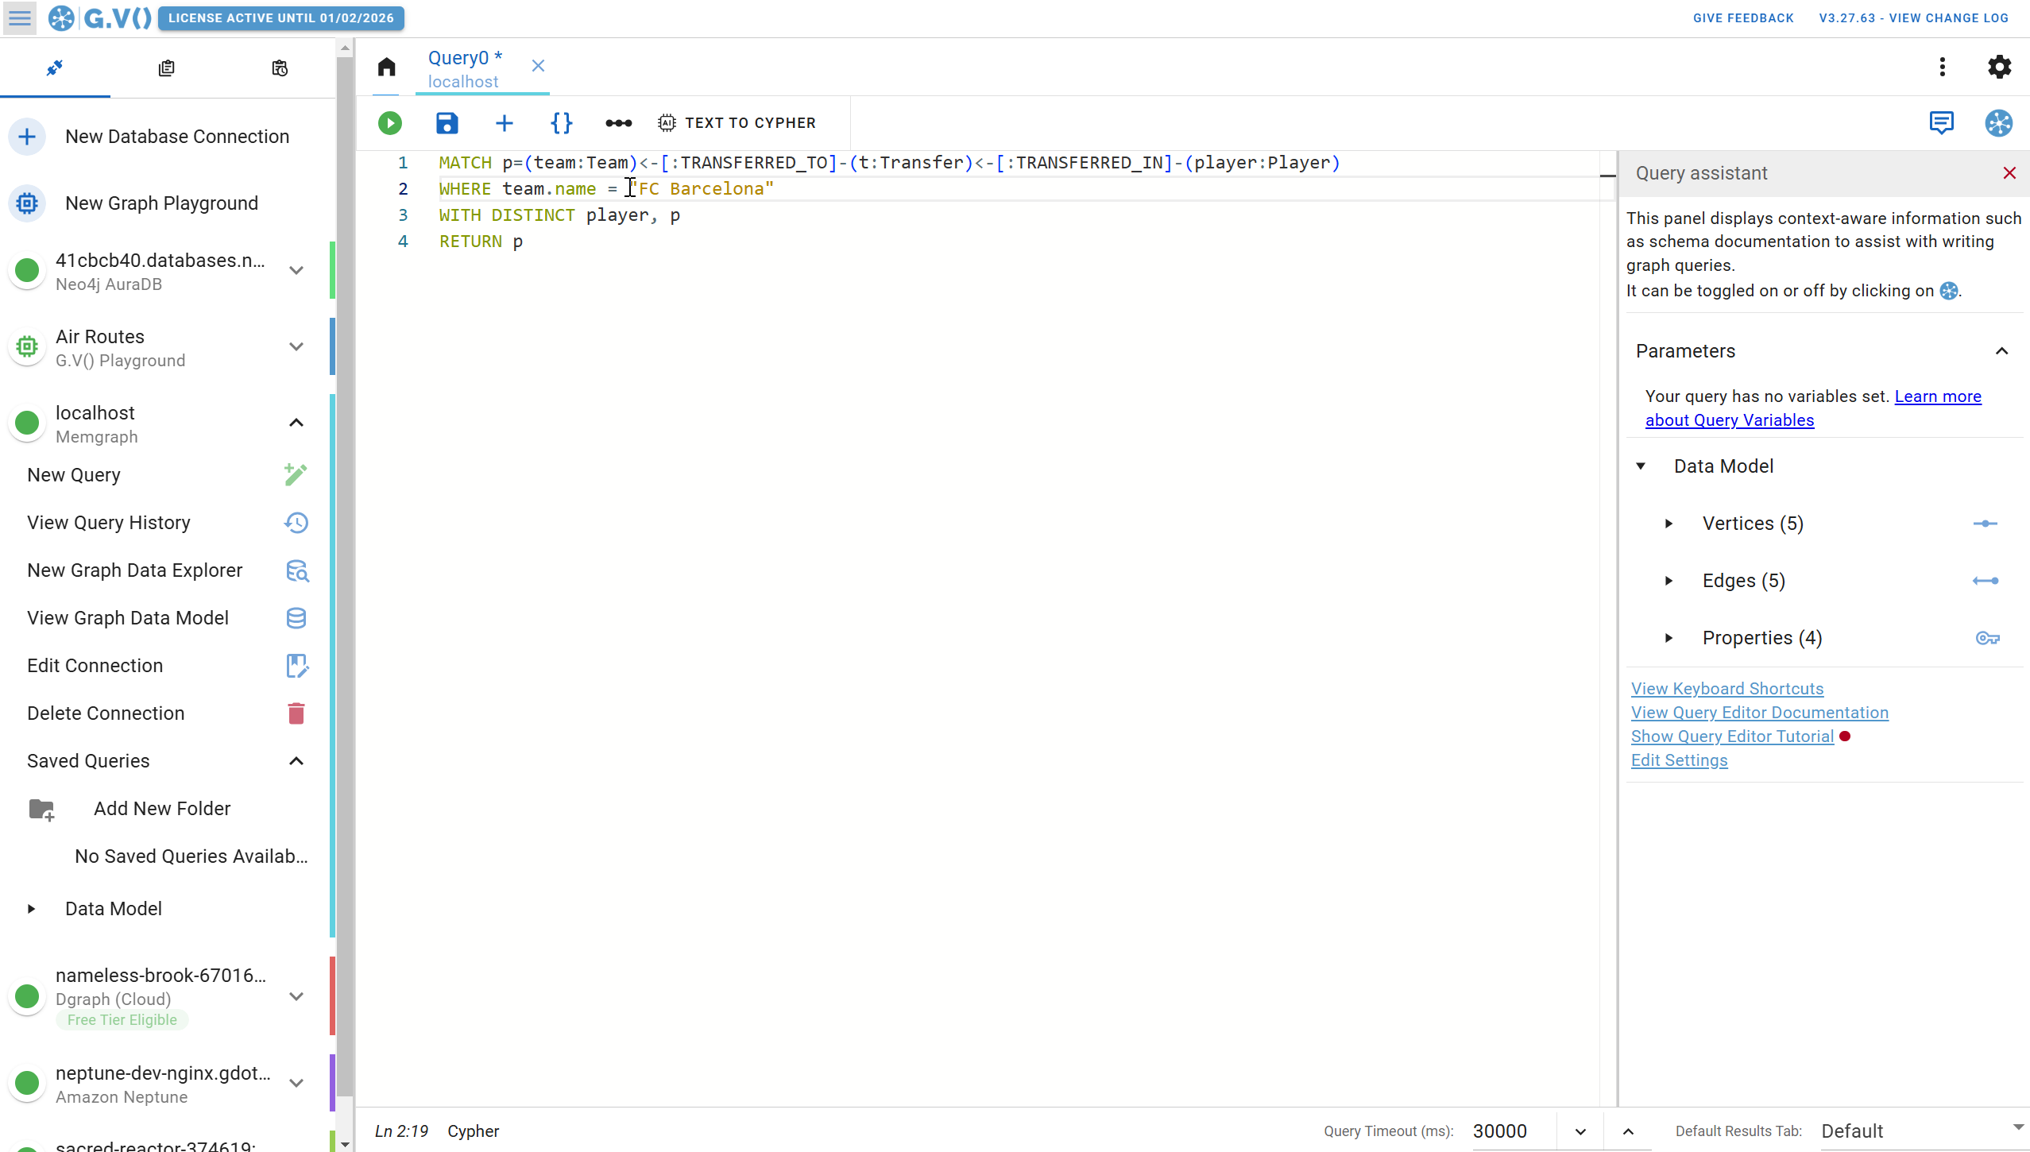The height and width of the screenshot is (1152, 2030).
Task: Open the hamburger menu
Action: 20,17
